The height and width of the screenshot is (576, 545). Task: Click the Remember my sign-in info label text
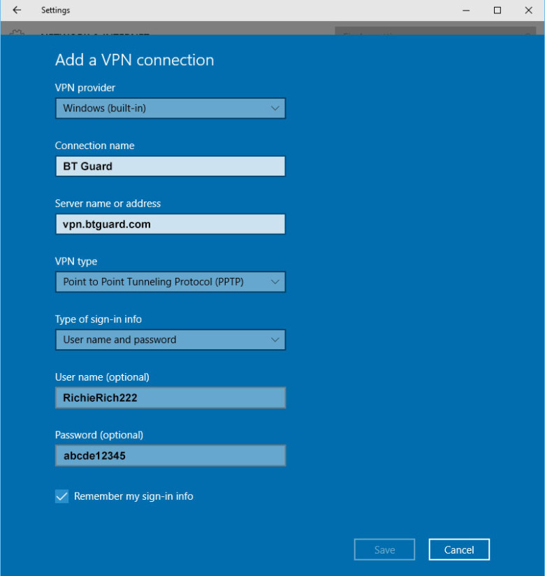(x=133, y=496)
